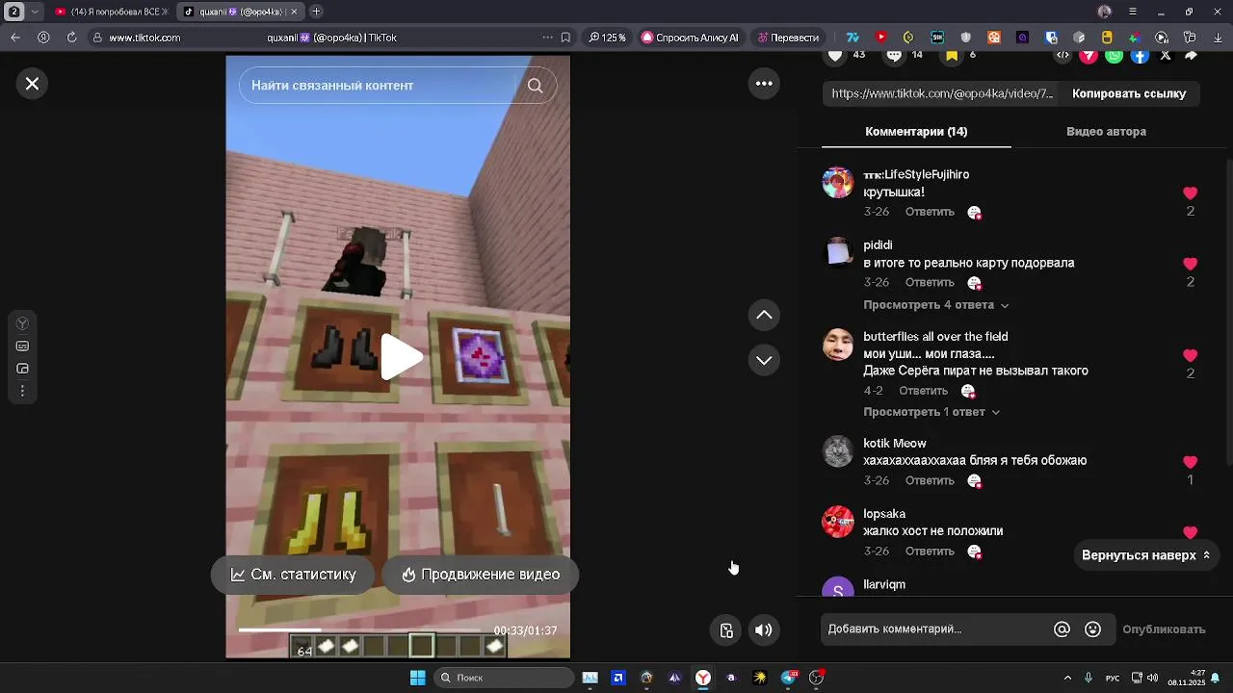Click Спросить Алису AI button

690,38
